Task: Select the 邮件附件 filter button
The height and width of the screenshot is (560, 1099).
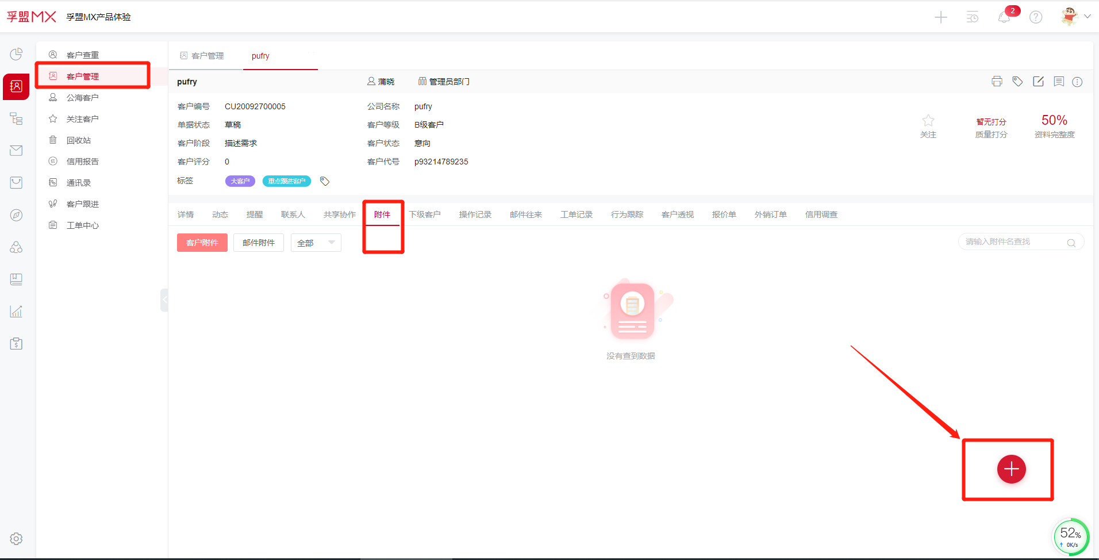Action: (259, 243)
